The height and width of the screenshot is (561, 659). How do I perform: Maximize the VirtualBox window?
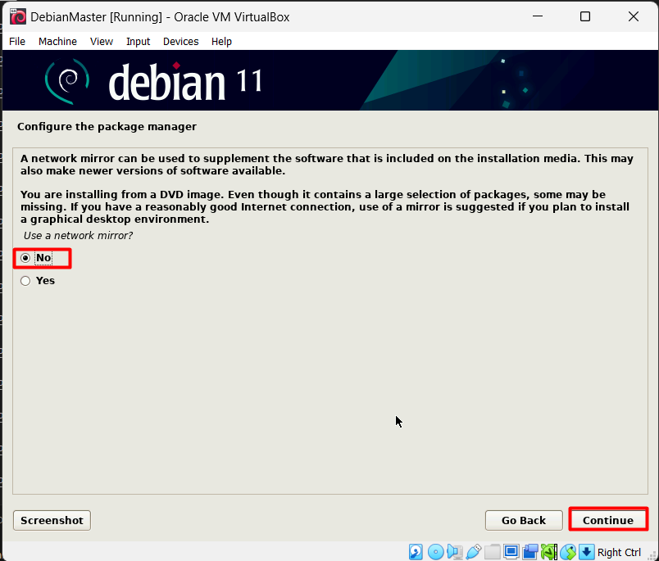coord(585,16)
